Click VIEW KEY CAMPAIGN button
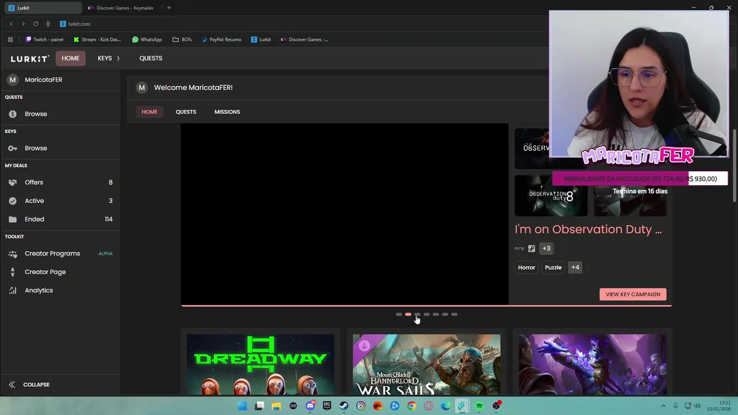 coord(632,295)
